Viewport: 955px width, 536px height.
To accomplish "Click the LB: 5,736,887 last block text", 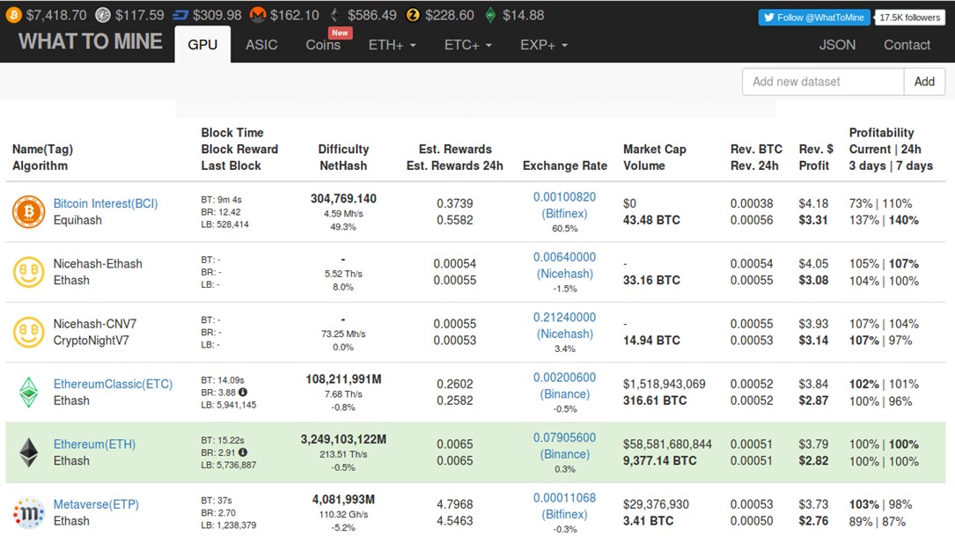I will (x=228, y=466).
